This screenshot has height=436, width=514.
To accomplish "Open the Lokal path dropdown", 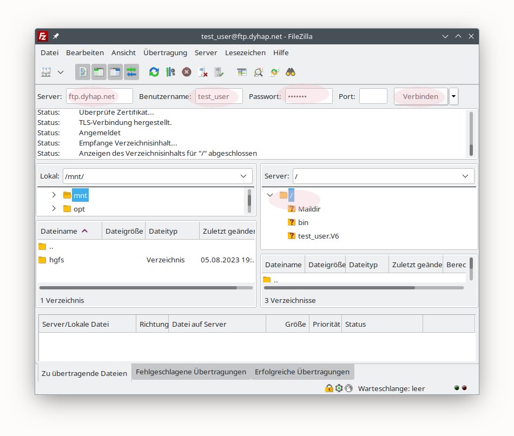I will [243, 176].
